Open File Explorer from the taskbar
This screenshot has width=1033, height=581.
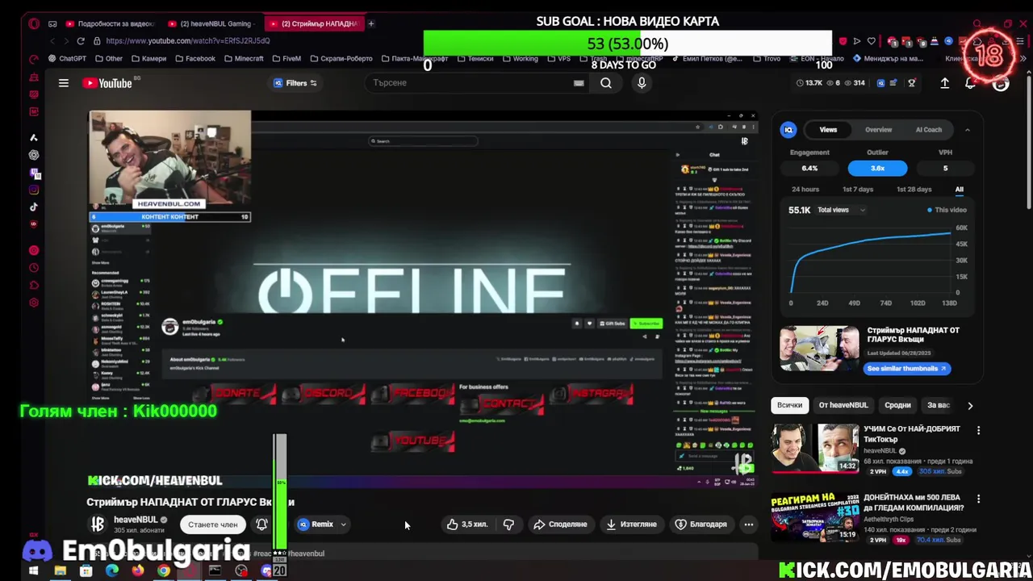pyautogui.click(x=60, y=571)
